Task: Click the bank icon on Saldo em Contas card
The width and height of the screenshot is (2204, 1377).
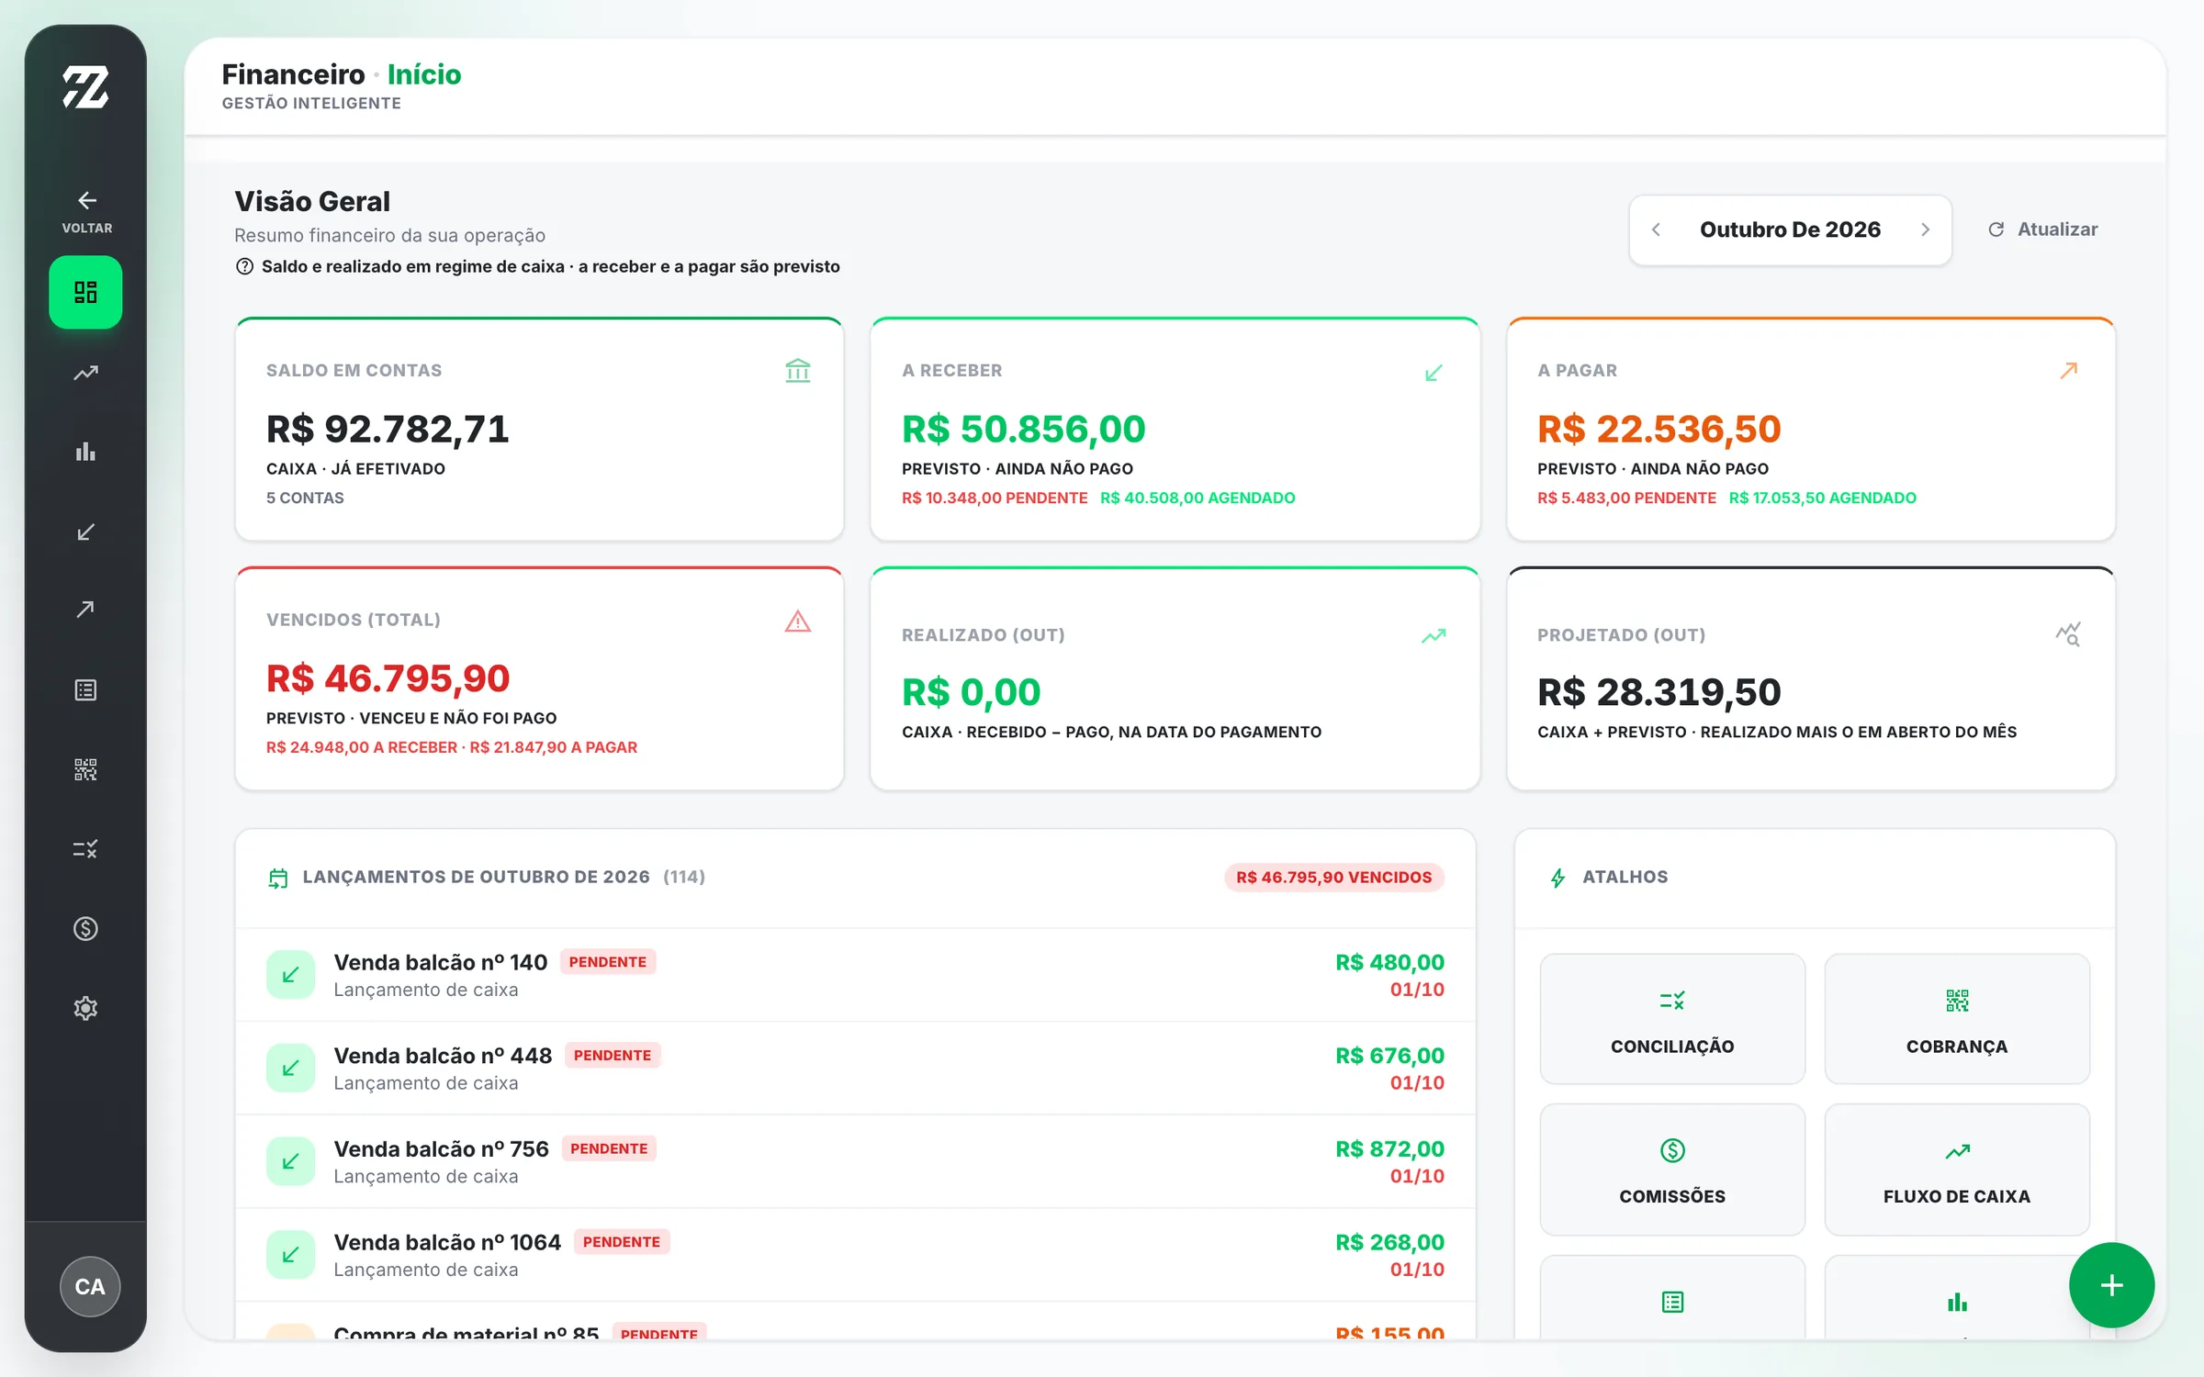Action: [798, 371]
